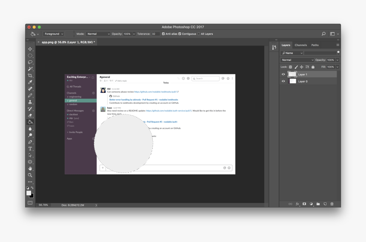The width and height of the screenshot is (366, 242).
Task: Hide Layer 1 with the eye icon
Action: pyautogui.click(x=283, y=74)
